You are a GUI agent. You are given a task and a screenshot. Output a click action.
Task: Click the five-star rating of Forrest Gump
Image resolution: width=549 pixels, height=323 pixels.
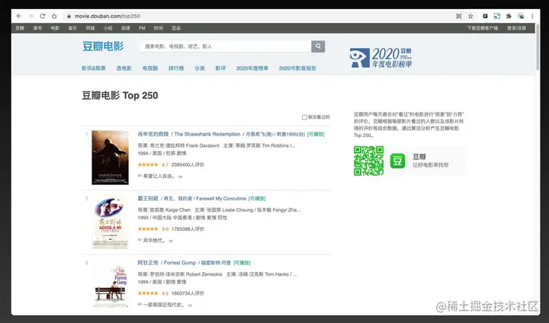(148, 293)
